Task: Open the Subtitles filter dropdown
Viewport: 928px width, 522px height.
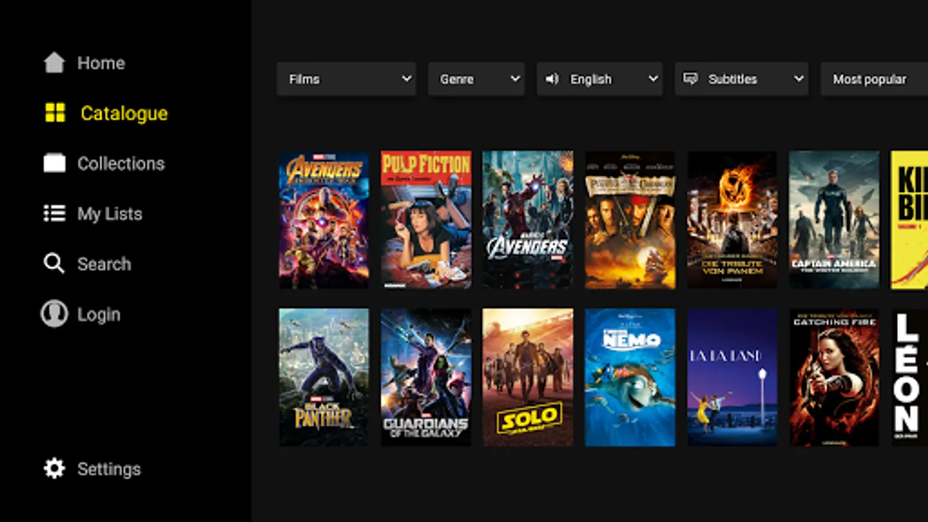Action: coord(742,79)
